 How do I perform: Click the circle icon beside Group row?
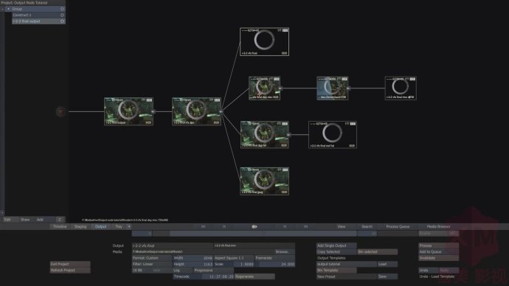pyautogui.click(x=62, y=9)
